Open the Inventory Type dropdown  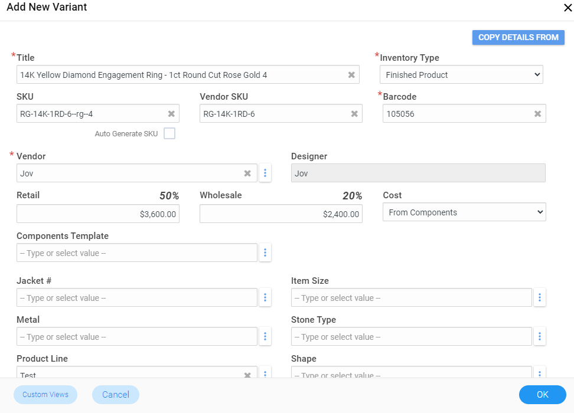461,75
